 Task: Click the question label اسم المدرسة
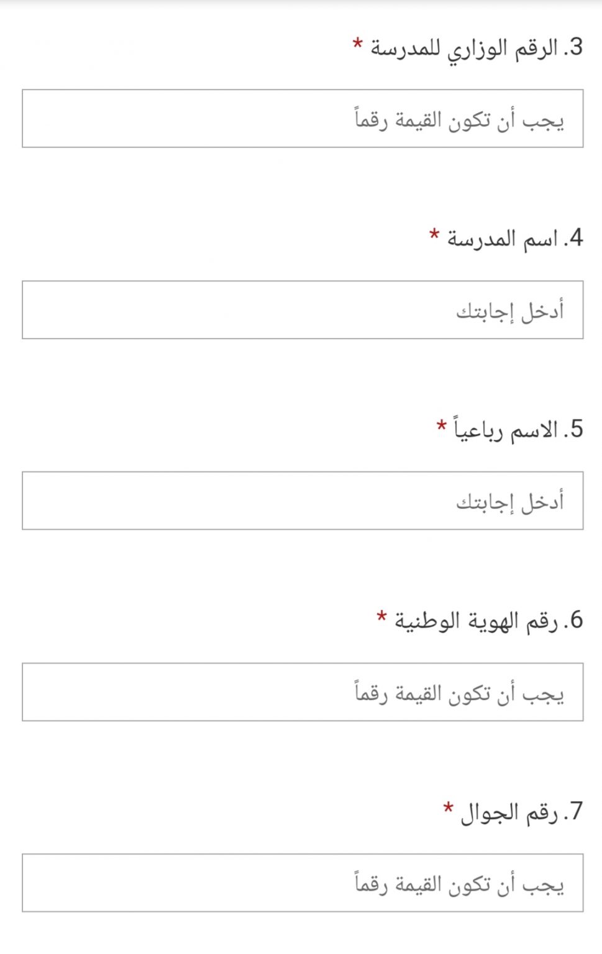[502, 239]
